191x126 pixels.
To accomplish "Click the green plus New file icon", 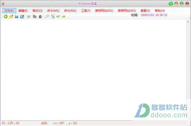I will point(6,17).
